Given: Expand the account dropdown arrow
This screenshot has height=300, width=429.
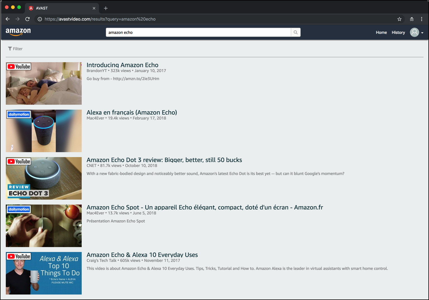Looking at the screenshot, I should point(422,33).
